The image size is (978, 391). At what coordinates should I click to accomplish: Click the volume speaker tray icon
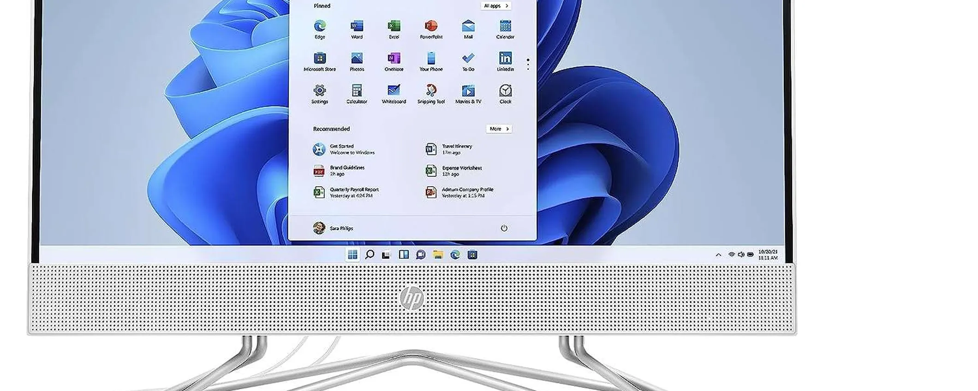(741, 255)
